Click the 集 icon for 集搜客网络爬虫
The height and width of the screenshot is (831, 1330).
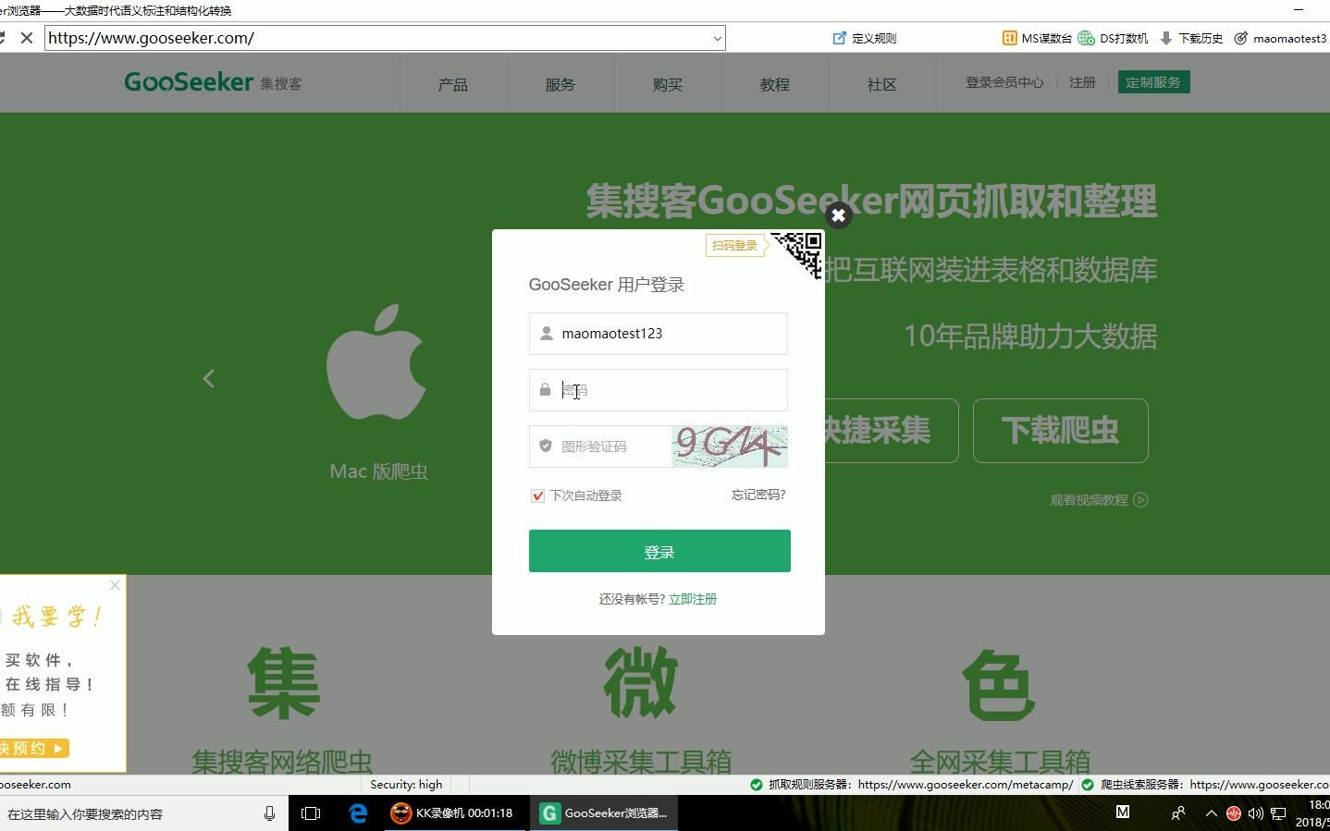point(283,685)
